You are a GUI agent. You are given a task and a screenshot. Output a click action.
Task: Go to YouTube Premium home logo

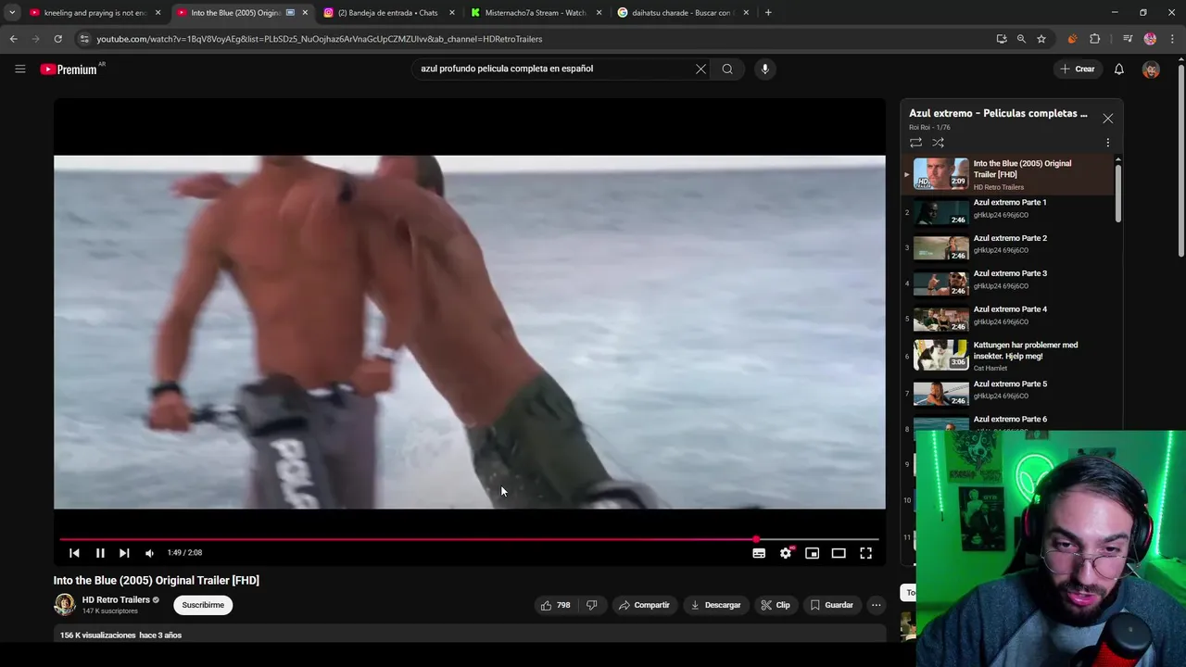(x=69, y=69)
